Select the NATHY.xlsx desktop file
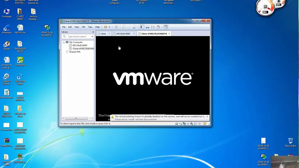Screen dimensions: 299x168 [20, 30]
